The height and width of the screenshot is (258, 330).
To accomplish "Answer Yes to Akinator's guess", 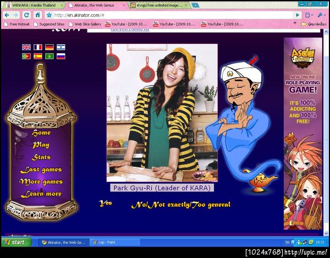I will coord(106,204).
